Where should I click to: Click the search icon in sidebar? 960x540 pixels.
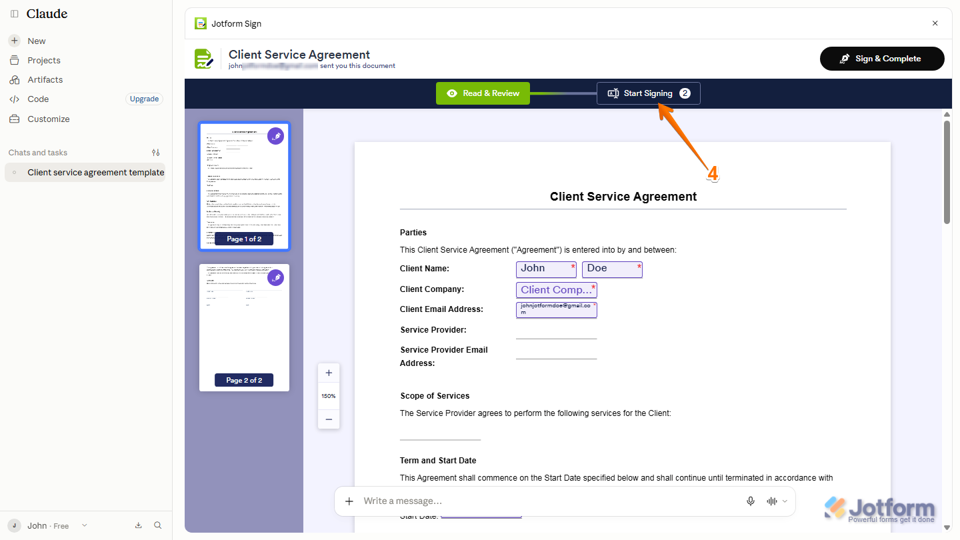tap(158, 525)
